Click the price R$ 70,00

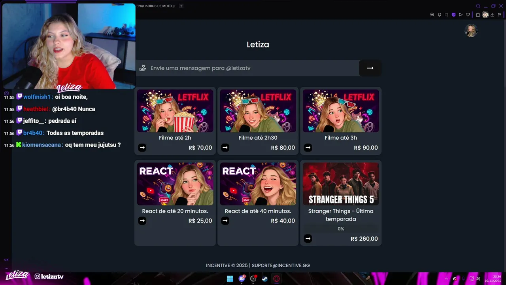[x=200, y=148]
